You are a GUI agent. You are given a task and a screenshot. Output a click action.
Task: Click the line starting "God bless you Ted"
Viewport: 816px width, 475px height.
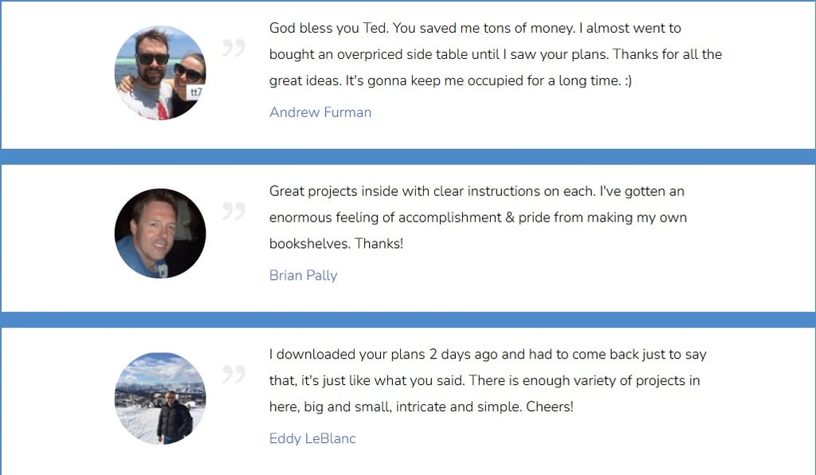tap(475, 28)
